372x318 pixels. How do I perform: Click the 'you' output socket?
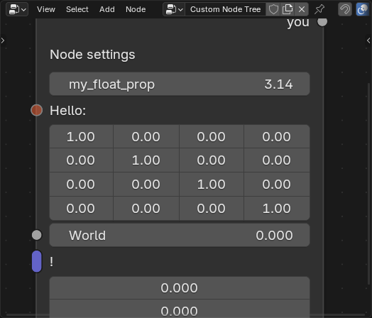click(322, 21)
